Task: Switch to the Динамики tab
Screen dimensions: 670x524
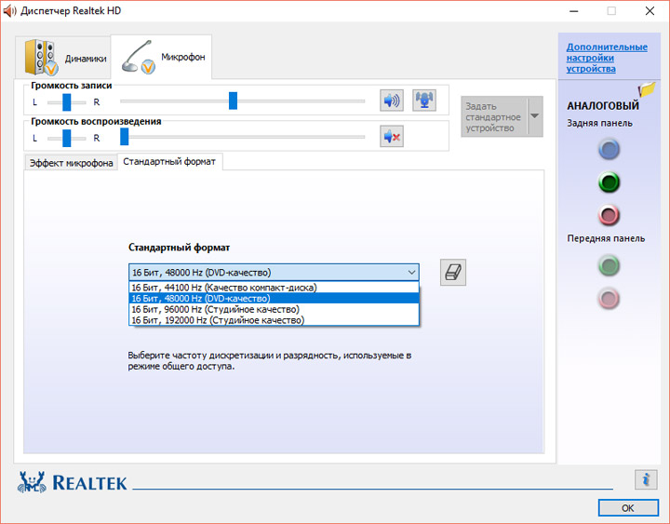Action: tap(63, 58)
